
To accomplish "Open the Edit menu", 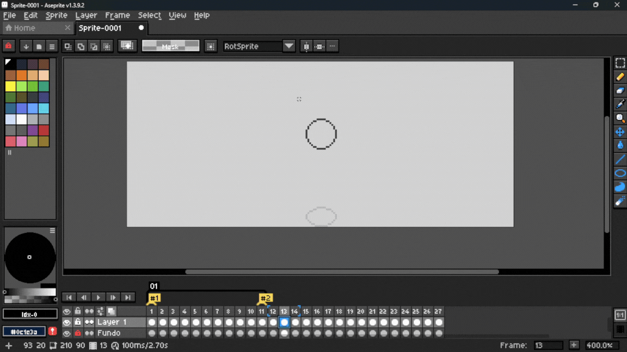I will point(30,15).
